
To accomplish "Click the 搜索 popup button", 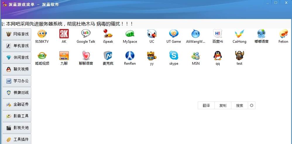I will (x=240, y=105).
